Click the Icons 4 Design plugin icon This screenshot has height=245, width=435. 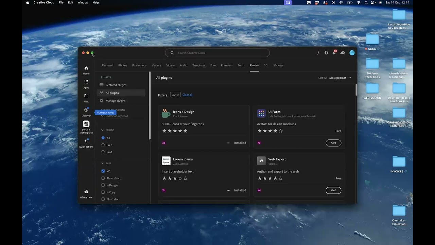tap(166, 113)
